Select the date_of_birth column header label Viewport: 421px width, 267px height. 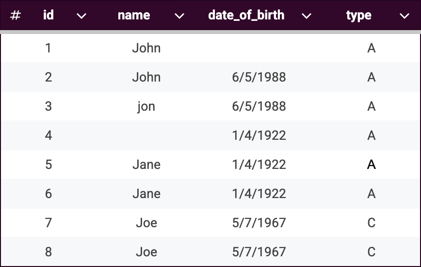coord(246,16)
